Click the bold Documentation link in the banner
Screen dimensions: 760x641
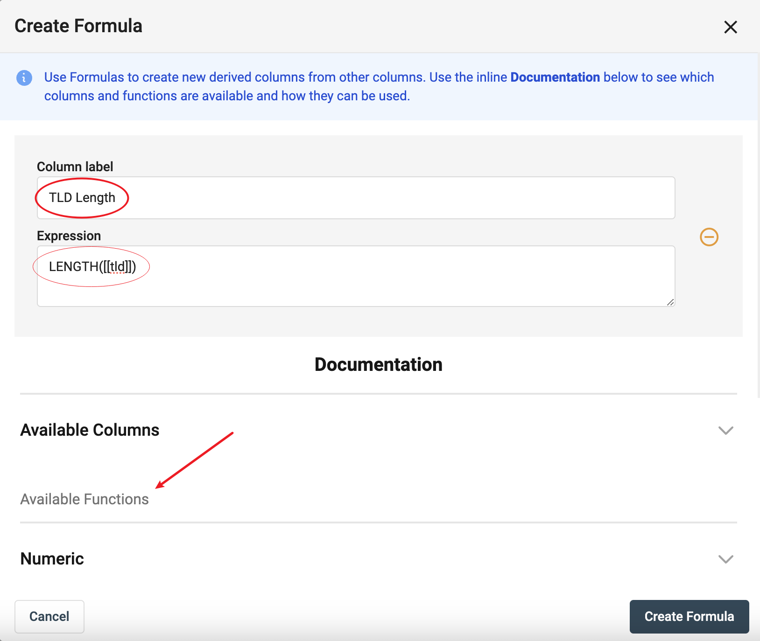click(x=555, y=77)
